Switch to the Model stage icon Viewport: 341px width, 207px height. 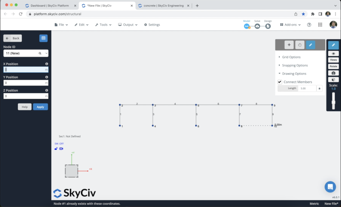pos(247,26)
